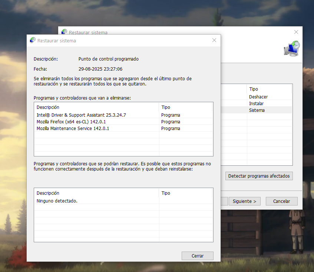
Task: Select Mozilla Maintenance Service 142.0.1 row
Action: (123, 128)
